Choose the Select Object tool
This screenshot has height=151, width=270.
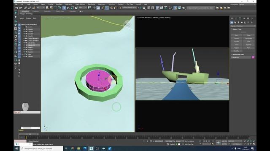coord(47,8)
